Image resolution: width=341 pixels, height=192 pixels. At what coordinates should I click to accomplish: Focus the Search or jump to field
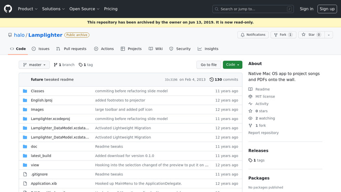(253, 9)
